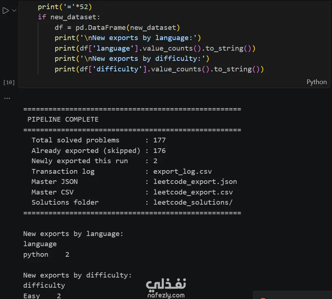
Task: Click the Python cell language label
Action: 316,82
